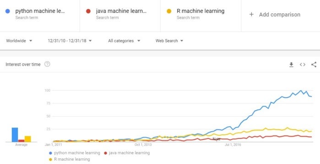
Task: Open the Web Search type dropdown
Action: point(169,41)
